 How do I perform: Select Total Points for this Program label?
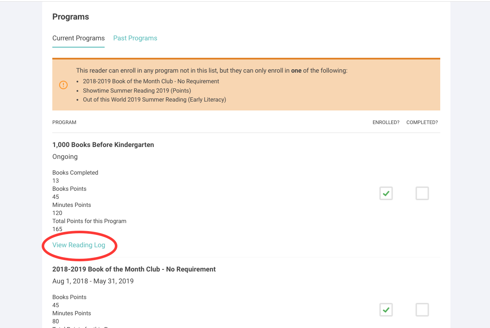pos(89,221)
